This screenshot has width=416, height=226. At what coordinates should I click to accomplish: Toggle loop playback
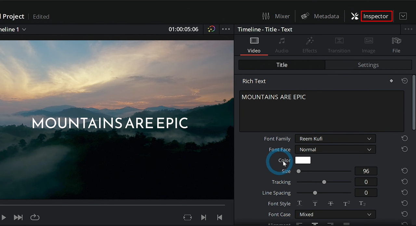click(34, 217)
